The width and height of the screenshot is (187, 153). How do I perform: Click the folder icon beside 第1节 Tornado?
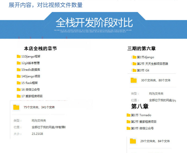tap(128, 115)
